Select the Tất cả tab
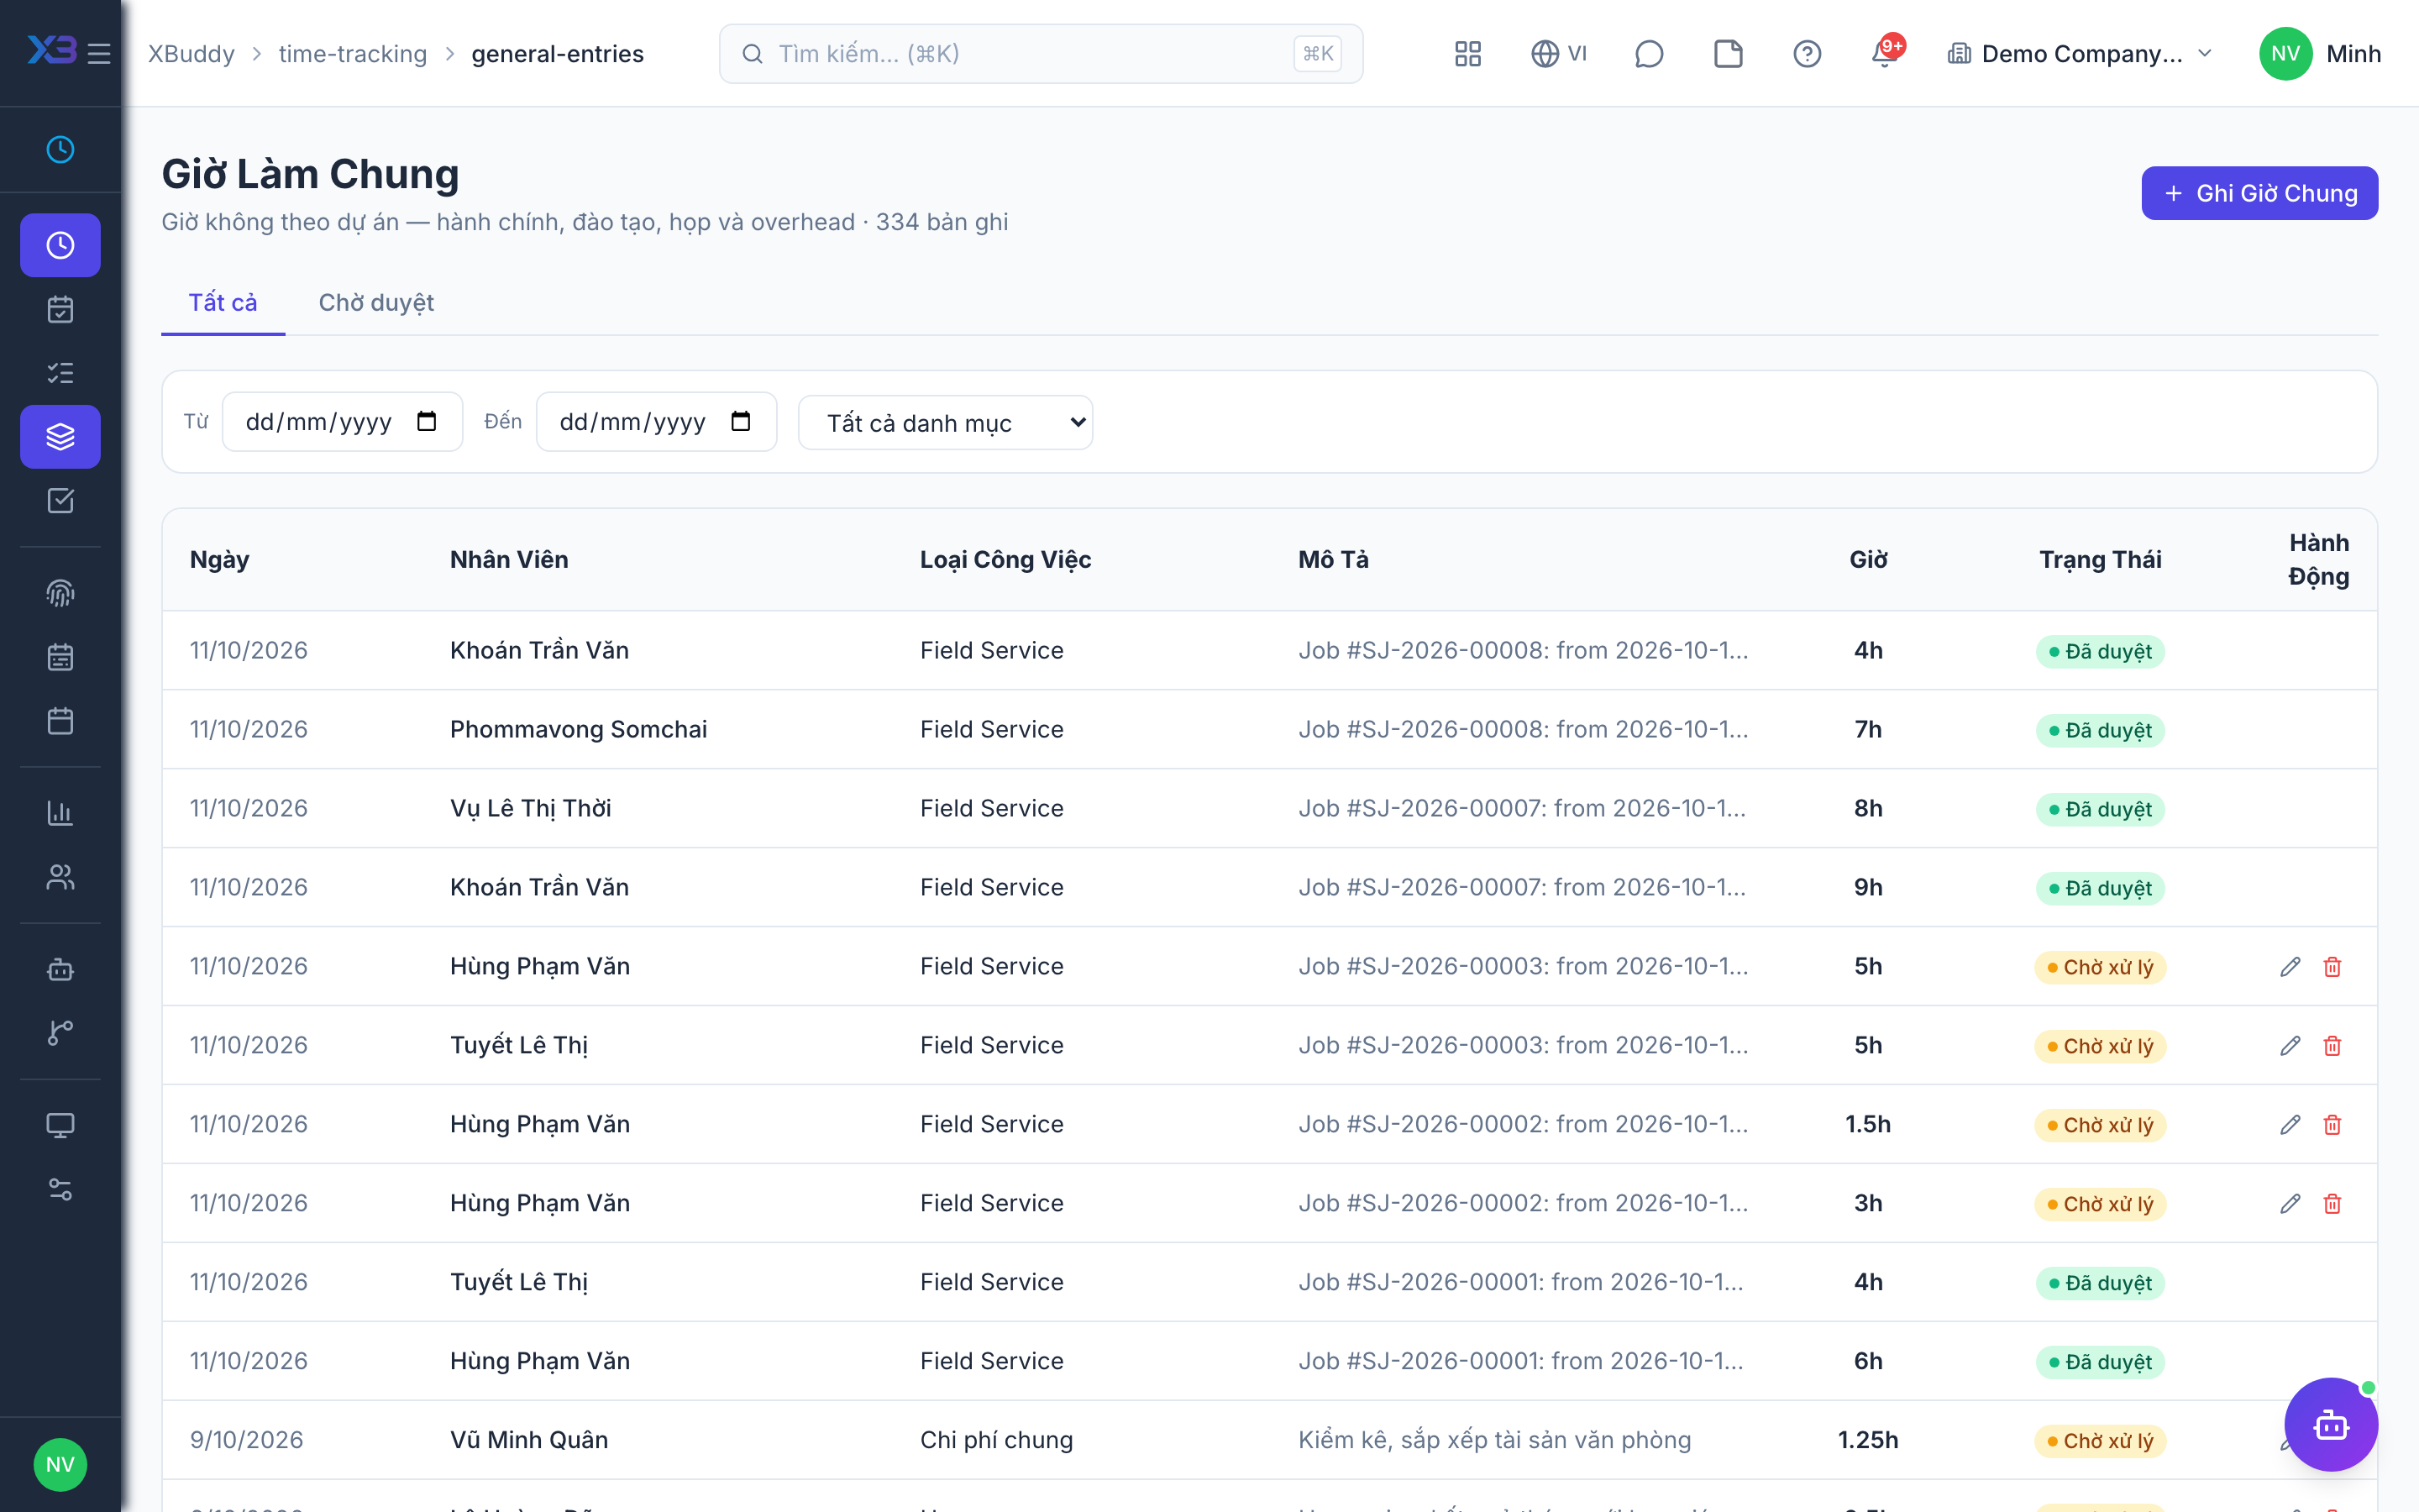The image size is (2419, 1512). (223, 303)
